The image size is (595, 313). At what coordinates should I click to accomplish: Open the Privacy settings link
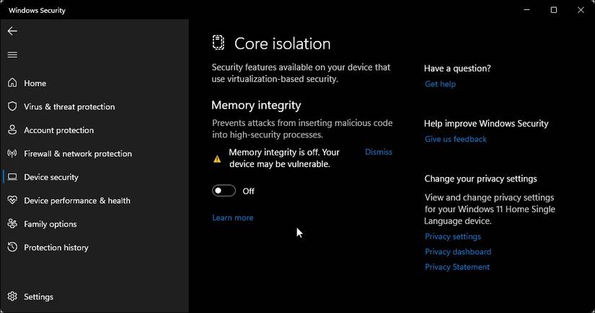[x=452, y=236]
